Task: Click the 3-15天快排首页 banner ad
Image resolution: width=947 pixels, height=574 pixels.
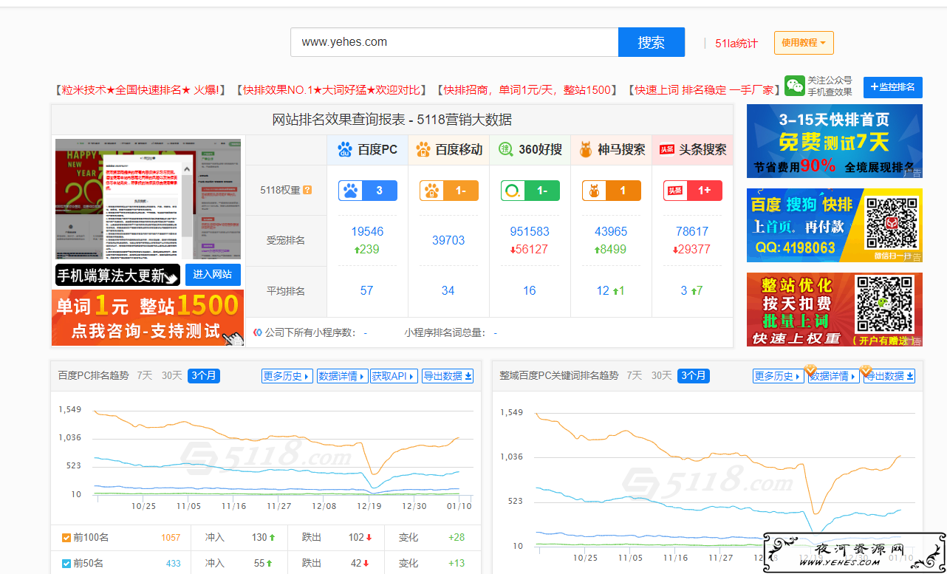Action: click(x=835, y=141)
